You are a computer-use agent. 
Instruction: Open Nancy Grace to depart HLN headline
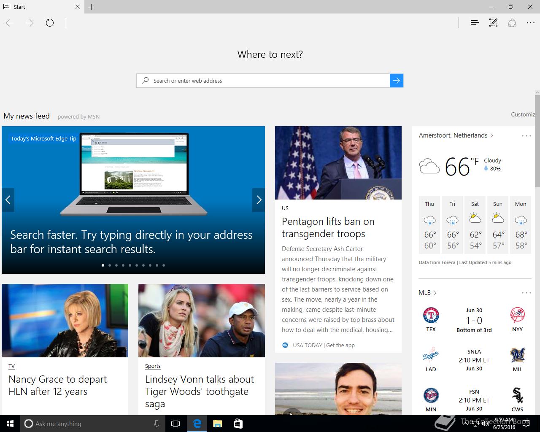pyautogui.click(x=58, y=385)
